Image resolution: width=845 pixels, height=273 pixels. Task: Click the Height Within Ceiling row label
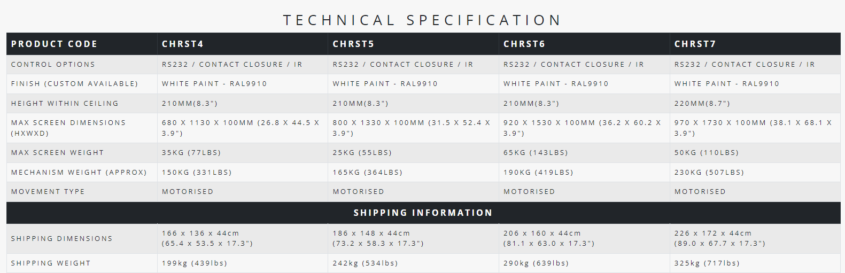point(65,103)
